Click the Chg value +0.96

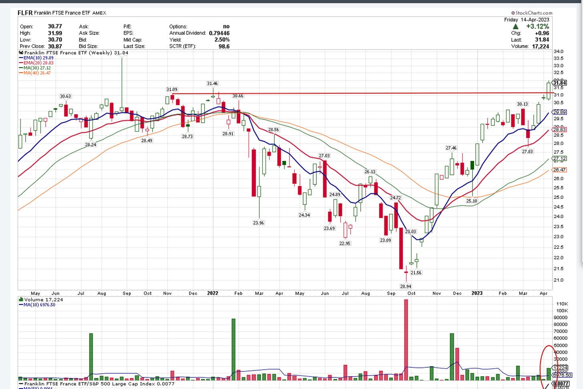542,33
